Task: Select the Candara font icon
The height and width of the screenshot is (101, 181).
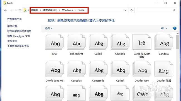Action: 164,42
